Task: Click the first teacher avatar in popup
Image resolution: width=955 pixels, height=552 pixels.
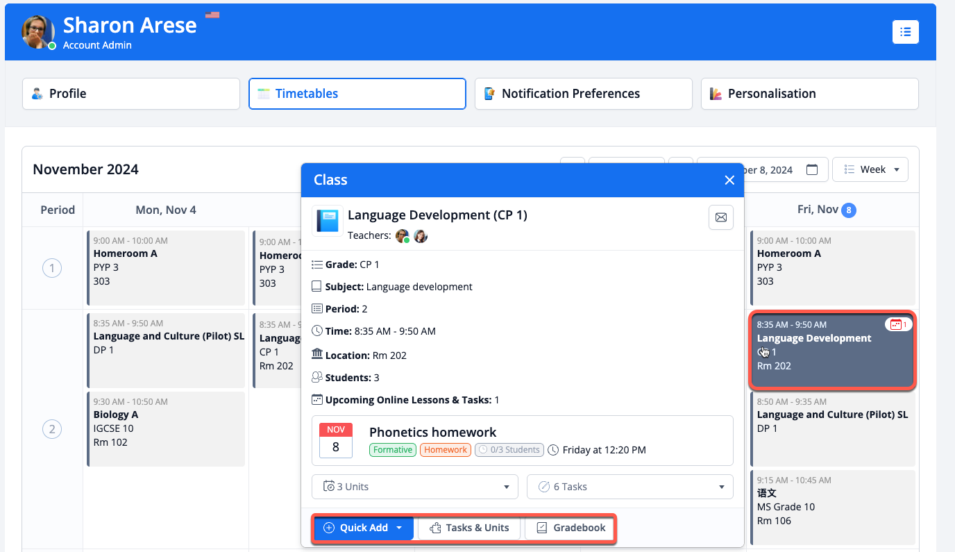Action: pyautogui.click(x=402, y=236)
